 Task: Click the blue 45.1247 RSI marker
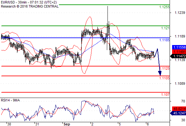pyautogui.click(x=178, y=113)
